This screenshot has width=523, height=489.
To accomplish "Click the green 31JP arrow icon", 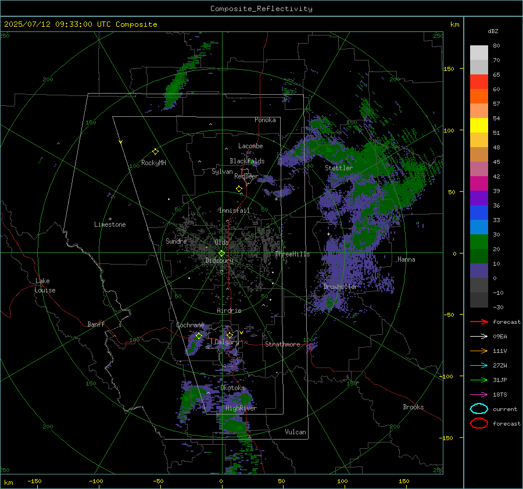I will pos(479,380).
